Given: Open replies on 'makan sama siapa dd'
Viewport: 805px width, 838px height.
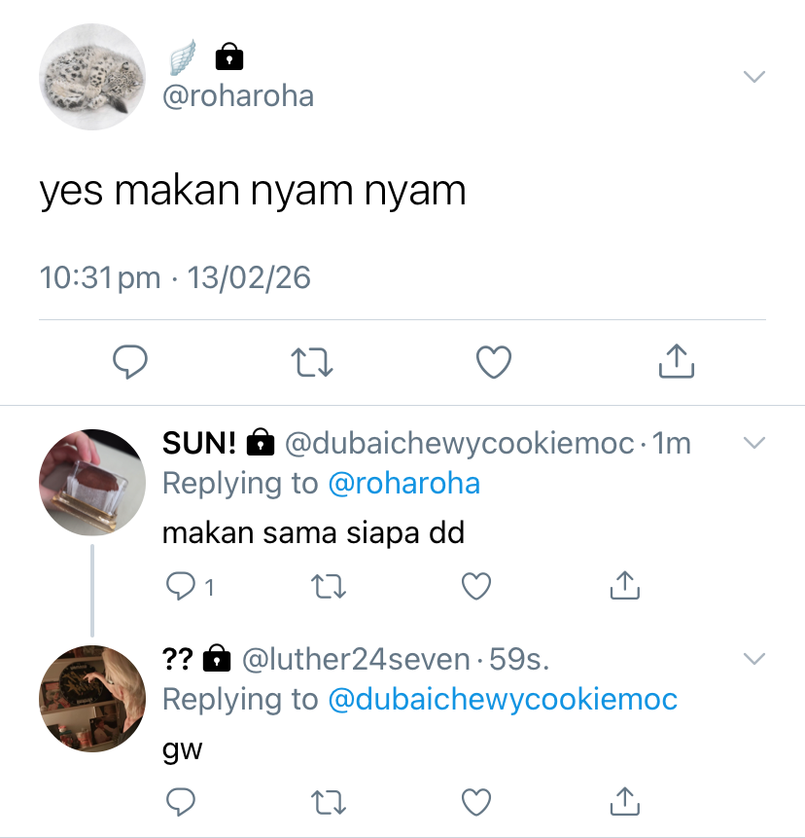Looking at the screenshot, I should pyautogui.click(x=190, y=586).
